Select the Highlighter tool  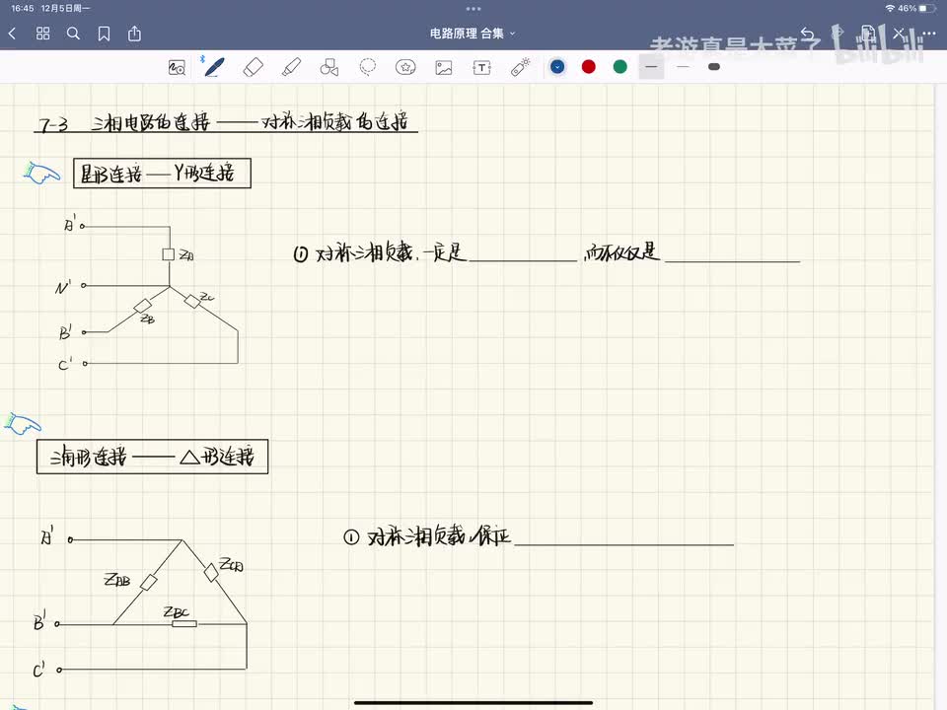point(291,67)
